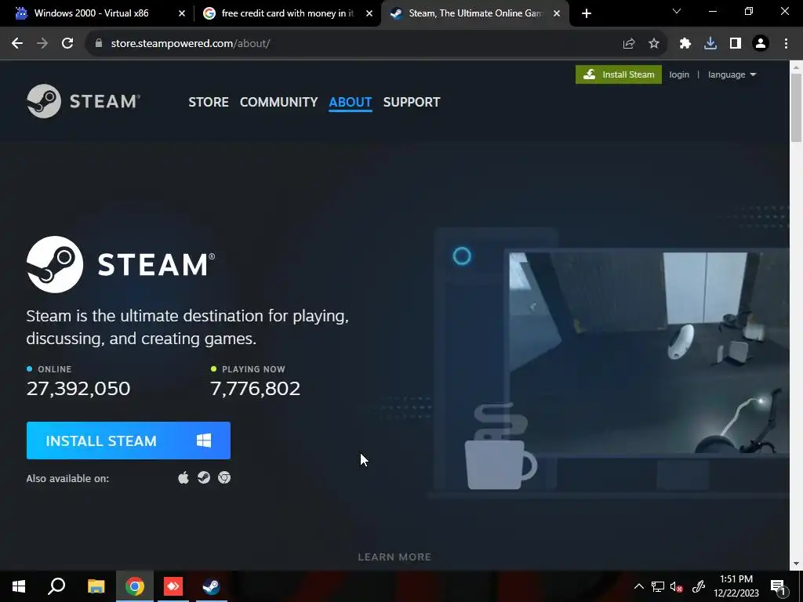Close the free credit card tab
The image size is (803, 602).
tap(369, 13)
